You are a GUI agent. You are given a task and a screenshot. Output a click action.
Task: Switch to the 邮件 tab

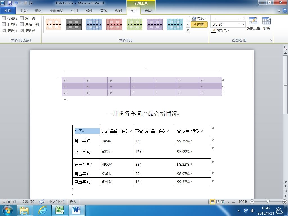[x=89, y=10]
